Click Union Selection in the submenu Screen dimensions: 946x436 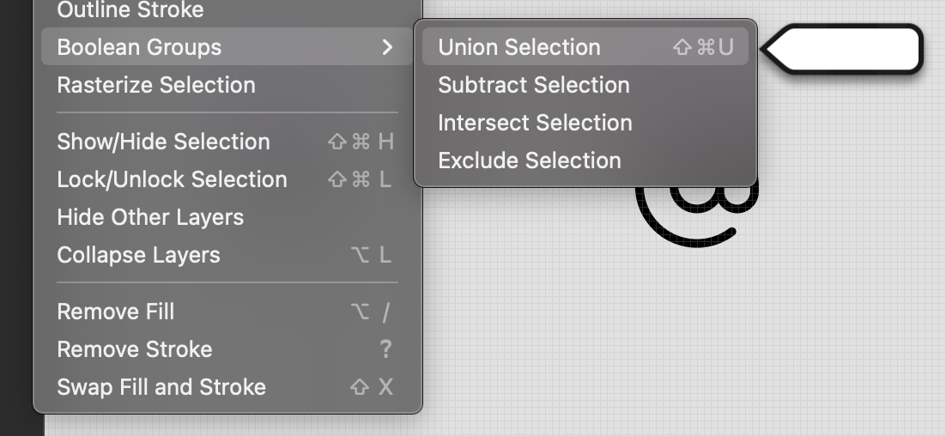(519, 47)
